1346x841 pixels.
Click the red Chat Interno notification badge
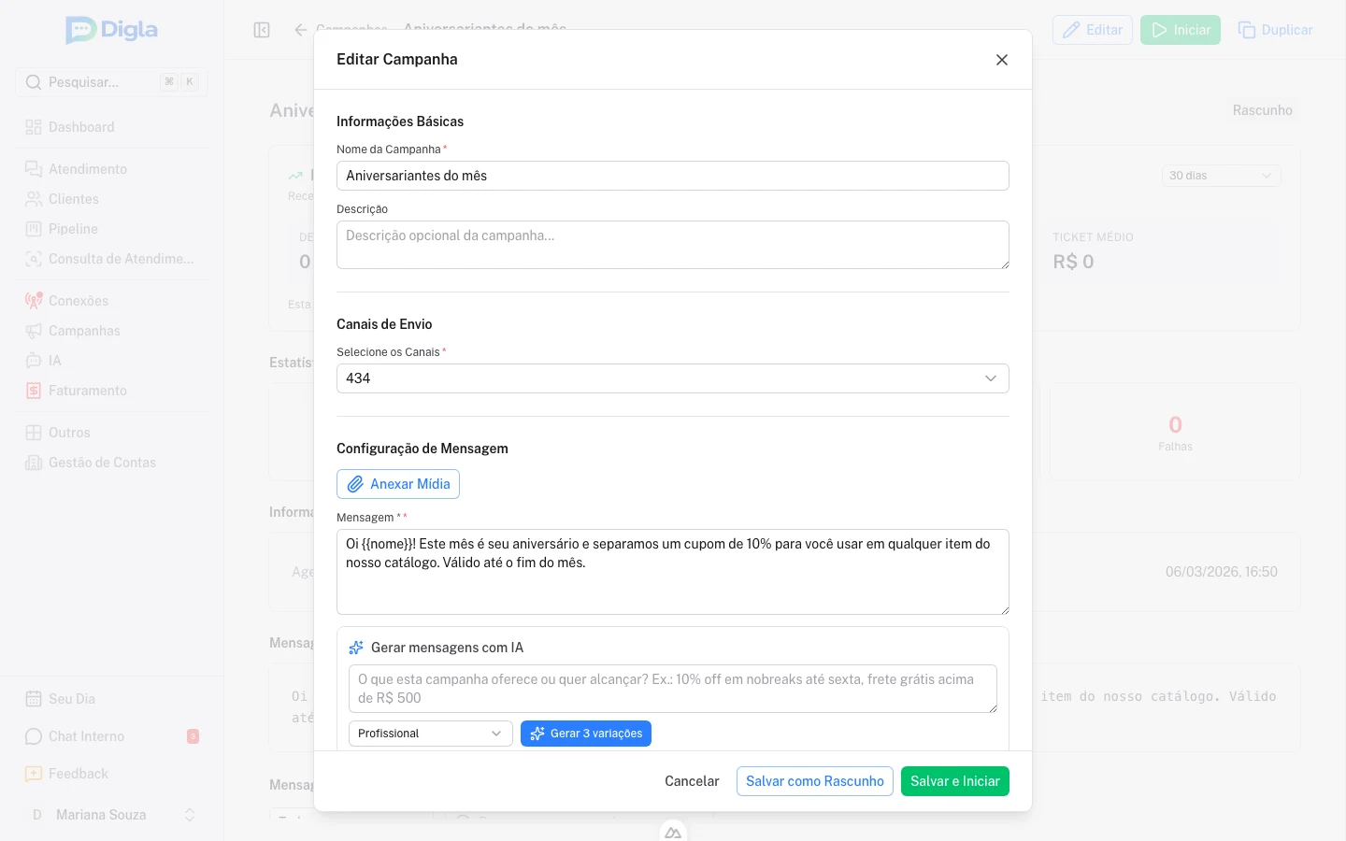point(193,736)
